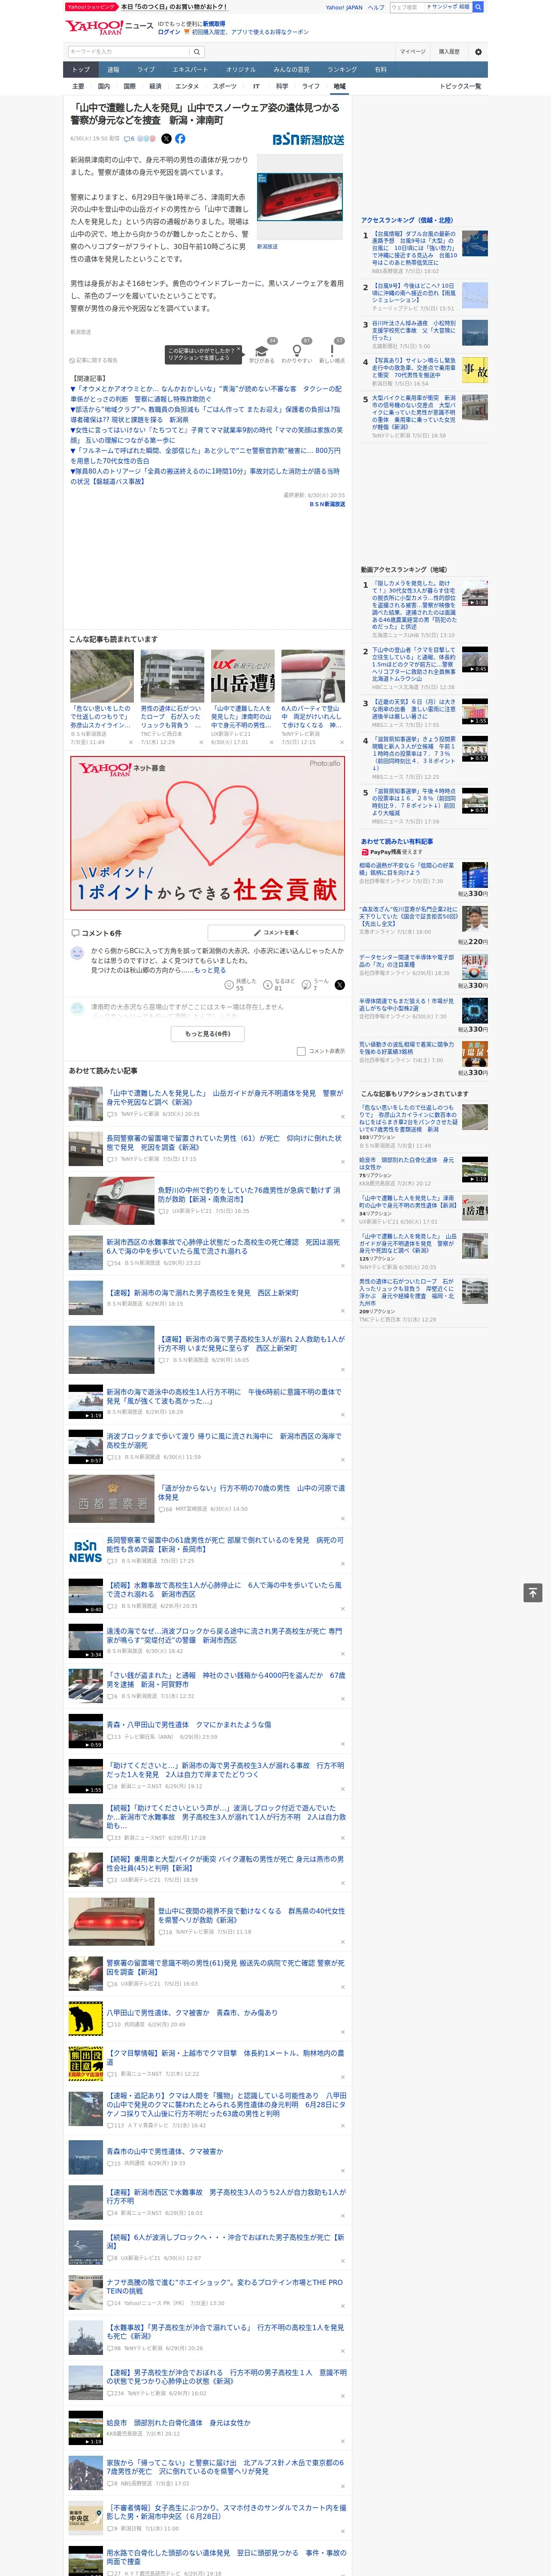Click the マイページ link

click(412, 51)
